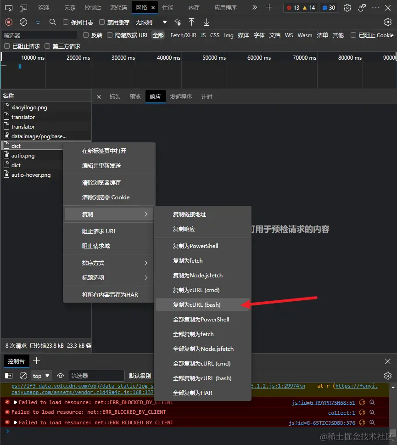This screenshot has width=397, height=445.
Task: Expand first ERR_BLOCKED_BY_CLIENT error
Action: tap(16, 402)
